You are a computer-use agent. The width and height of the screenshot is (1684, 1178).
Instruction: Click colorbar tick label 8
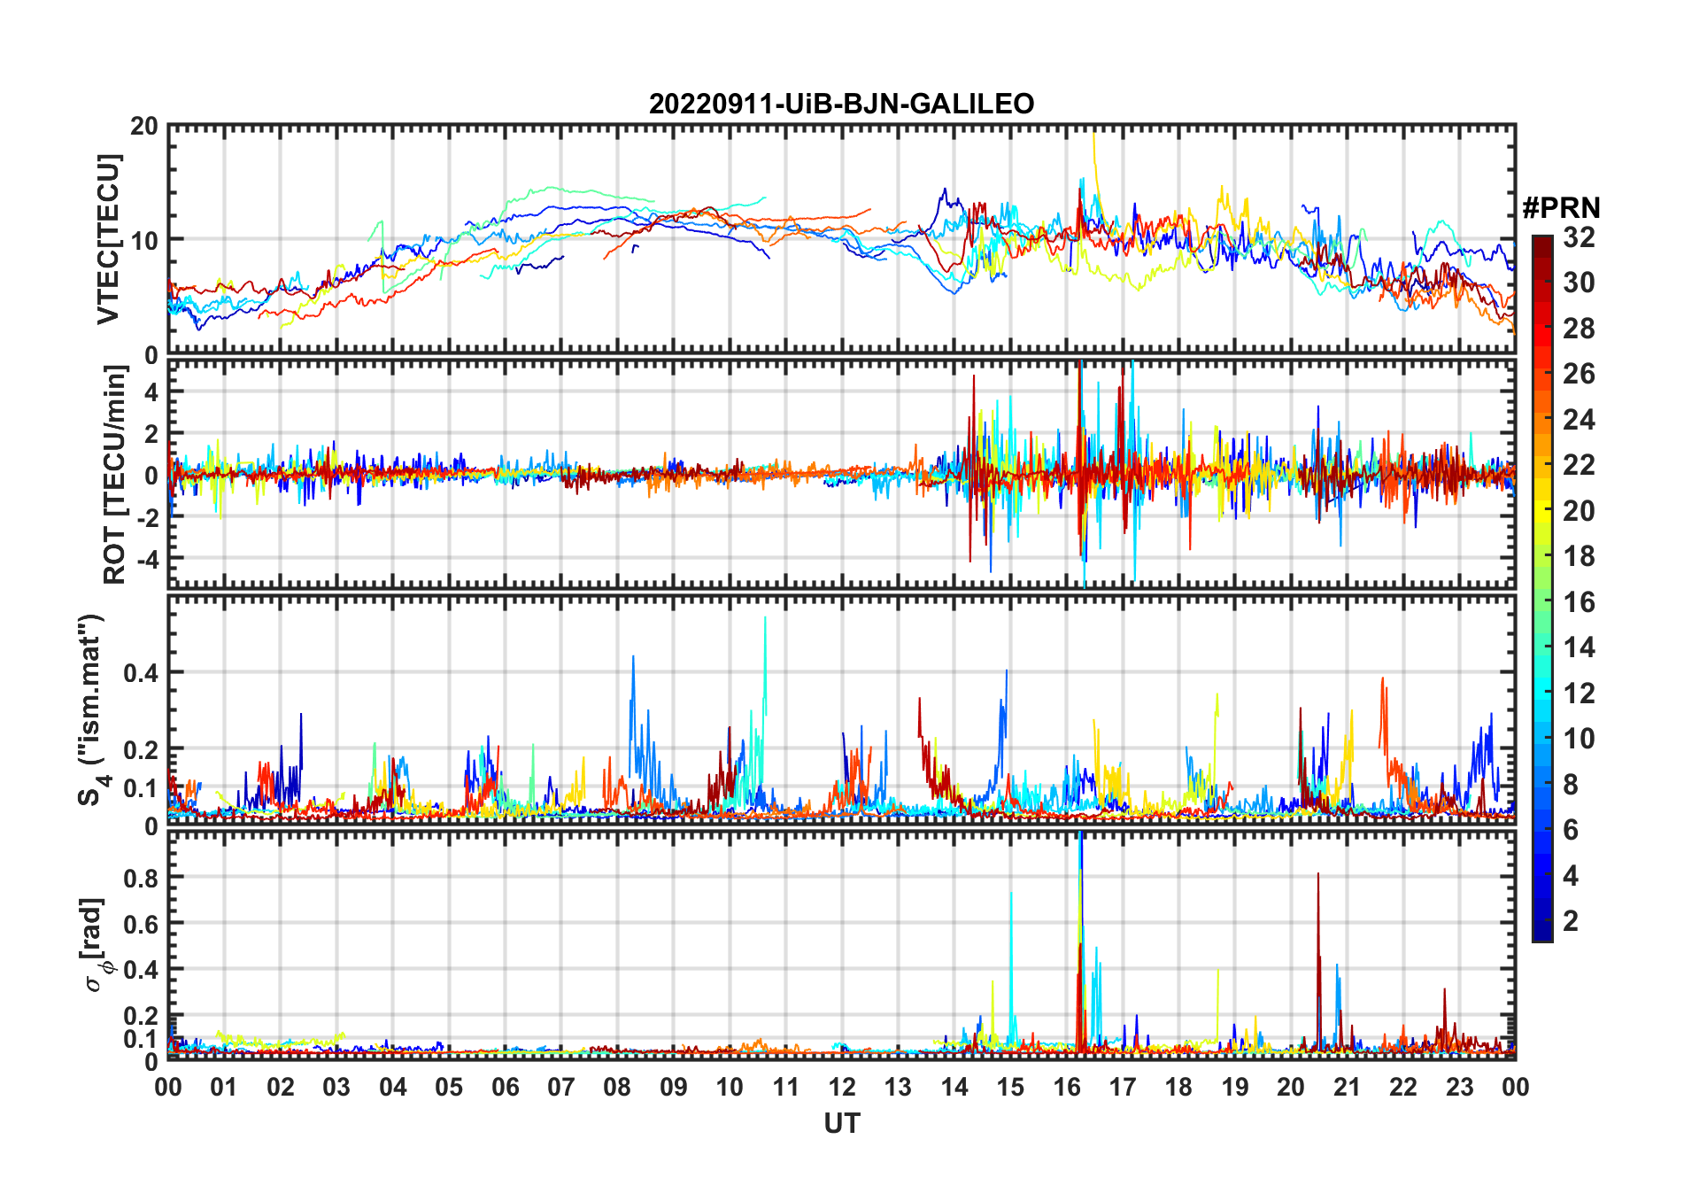pos(1571,785)
